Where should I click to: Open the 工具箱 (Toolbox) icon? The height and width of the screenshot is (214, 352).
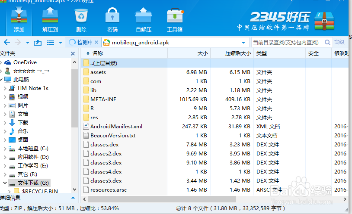(175, 19)
